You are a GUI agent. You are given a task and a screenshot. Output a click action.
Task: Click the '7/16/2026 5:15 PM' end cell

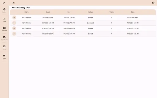(69, 28)
